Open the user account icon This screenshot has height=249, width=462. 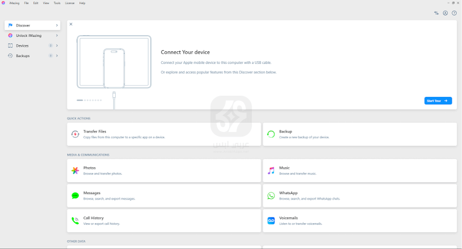[445, 13]
